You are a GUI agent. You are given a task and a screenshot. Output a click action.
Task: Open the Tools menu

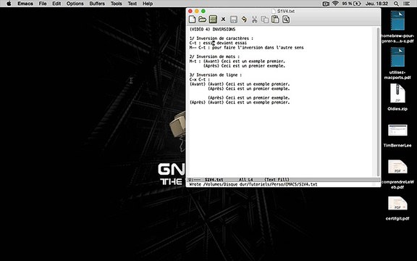click(116, 4)
